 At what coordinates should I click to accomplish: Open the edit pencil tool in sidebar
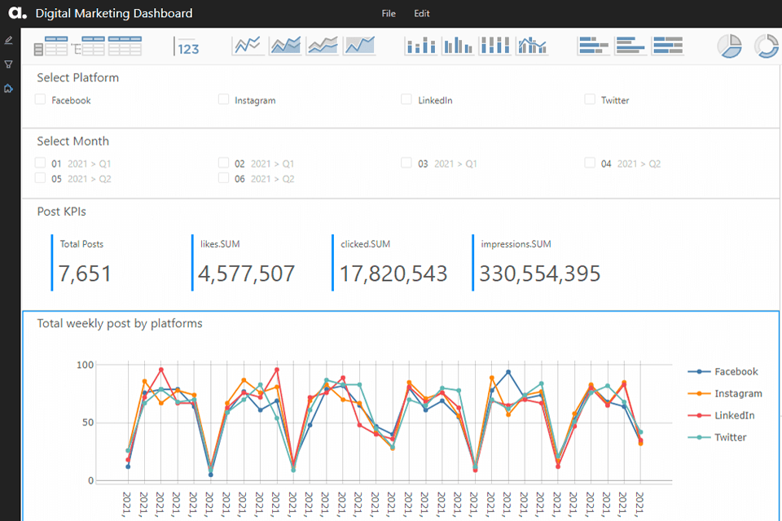click(8, 41)
